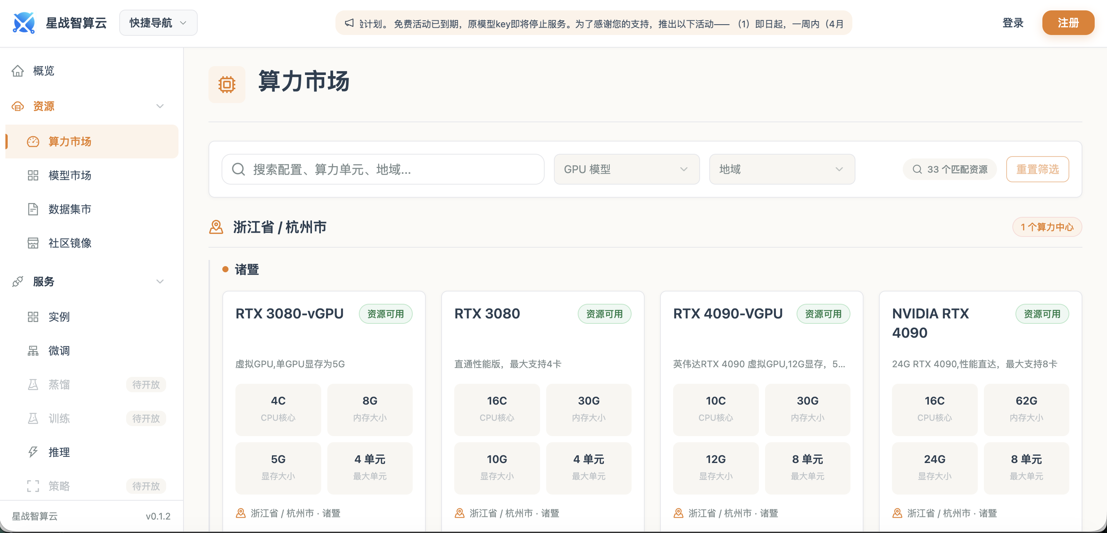Select the 实例 icon under 服务

(x=33, y=317)
